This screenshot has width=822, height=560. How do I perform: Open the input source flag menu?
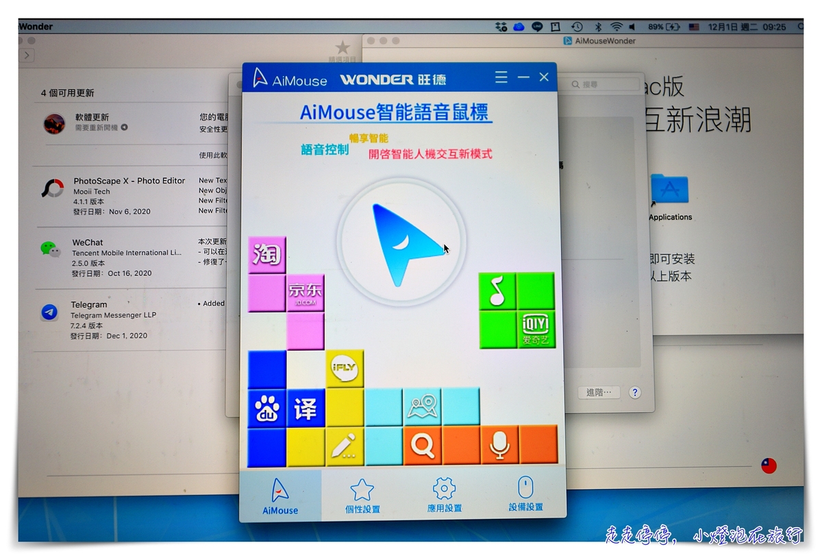[x=694, y=27]
